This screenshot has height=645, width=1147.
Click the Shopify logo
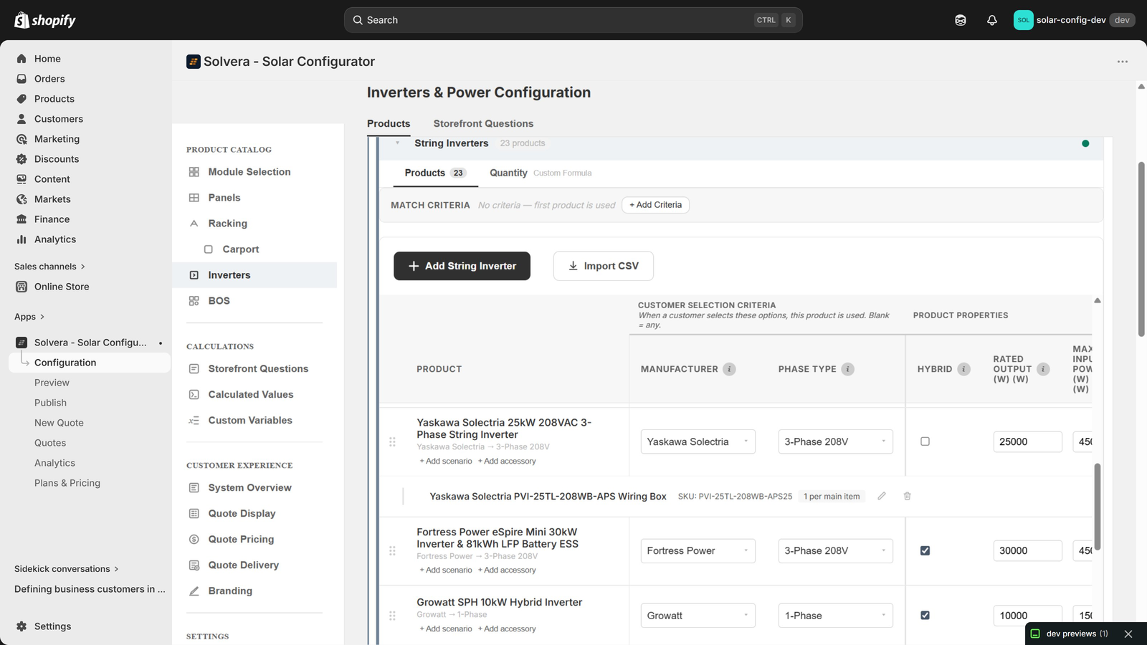[x=45, y=20]
